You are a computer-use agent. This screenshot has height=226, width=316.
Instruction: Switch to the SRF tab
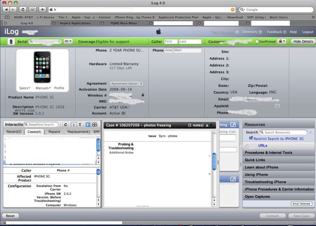point(96,132)
